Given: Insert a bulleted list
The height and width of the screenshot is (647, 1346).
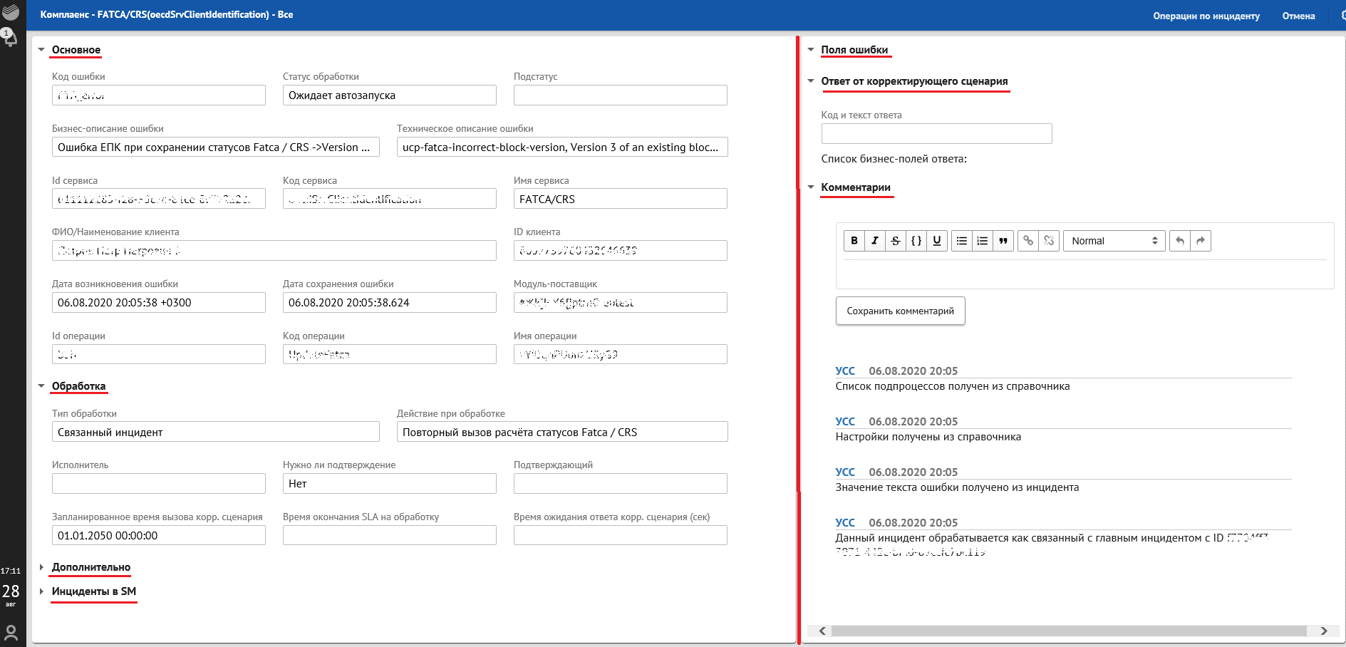Looking at the screenshot, I should point(961,241).
